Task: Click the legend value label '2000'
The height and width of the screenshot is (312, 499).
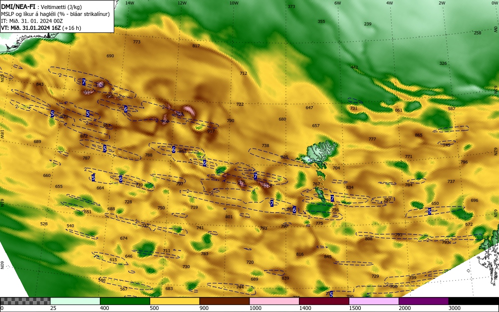Action: tap(405, 308)
